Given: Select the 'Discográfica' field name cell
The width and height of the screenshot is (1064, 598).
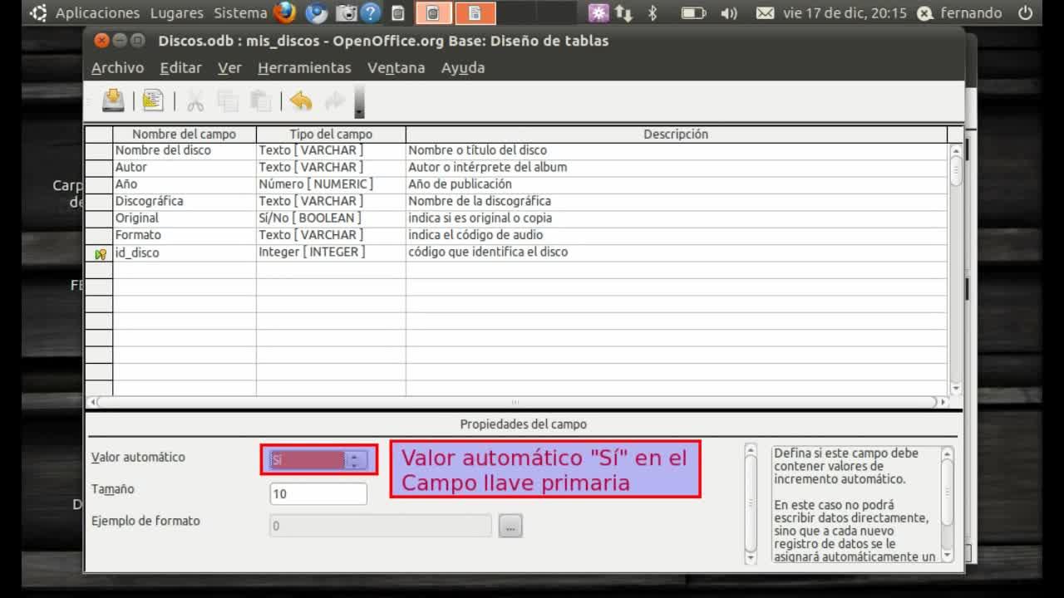Looking at the screenshot, I should (x=184, y=201).
